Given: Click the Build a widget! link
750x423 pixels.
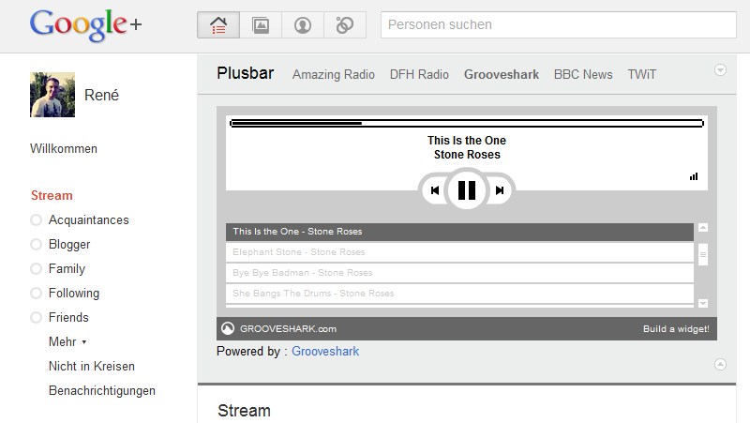Looking at the screenshot, I should [x=676, y=328].
